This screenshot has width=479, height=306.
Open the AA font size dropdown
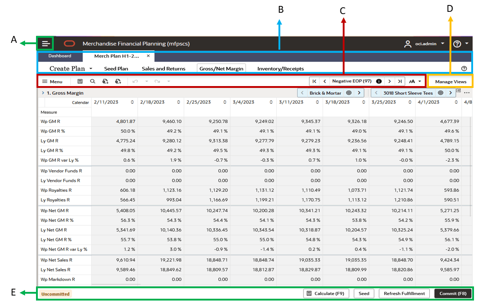click(x=415, y=81)
